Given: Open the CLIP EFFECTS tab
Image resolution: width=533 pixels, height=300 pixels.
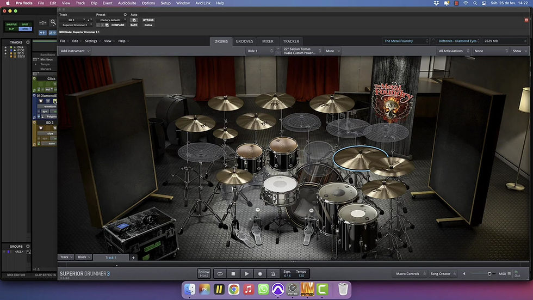Looking at the screenshot, I should 45,275.
